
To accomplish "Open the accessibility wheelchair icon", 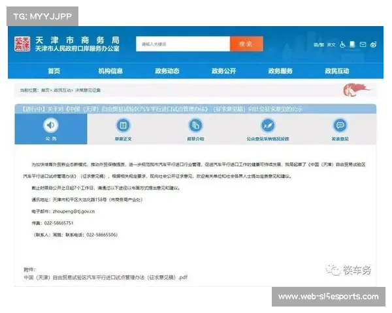I will pyautogui.click(x=342, y=45).
